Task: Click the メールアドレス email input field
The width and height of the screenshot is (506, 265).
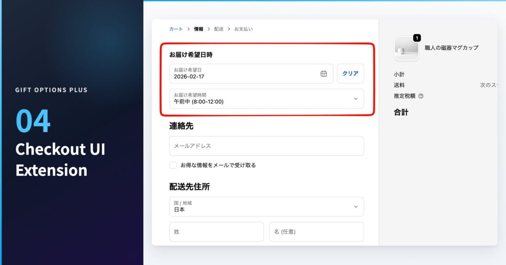Action: coord(266,146)
